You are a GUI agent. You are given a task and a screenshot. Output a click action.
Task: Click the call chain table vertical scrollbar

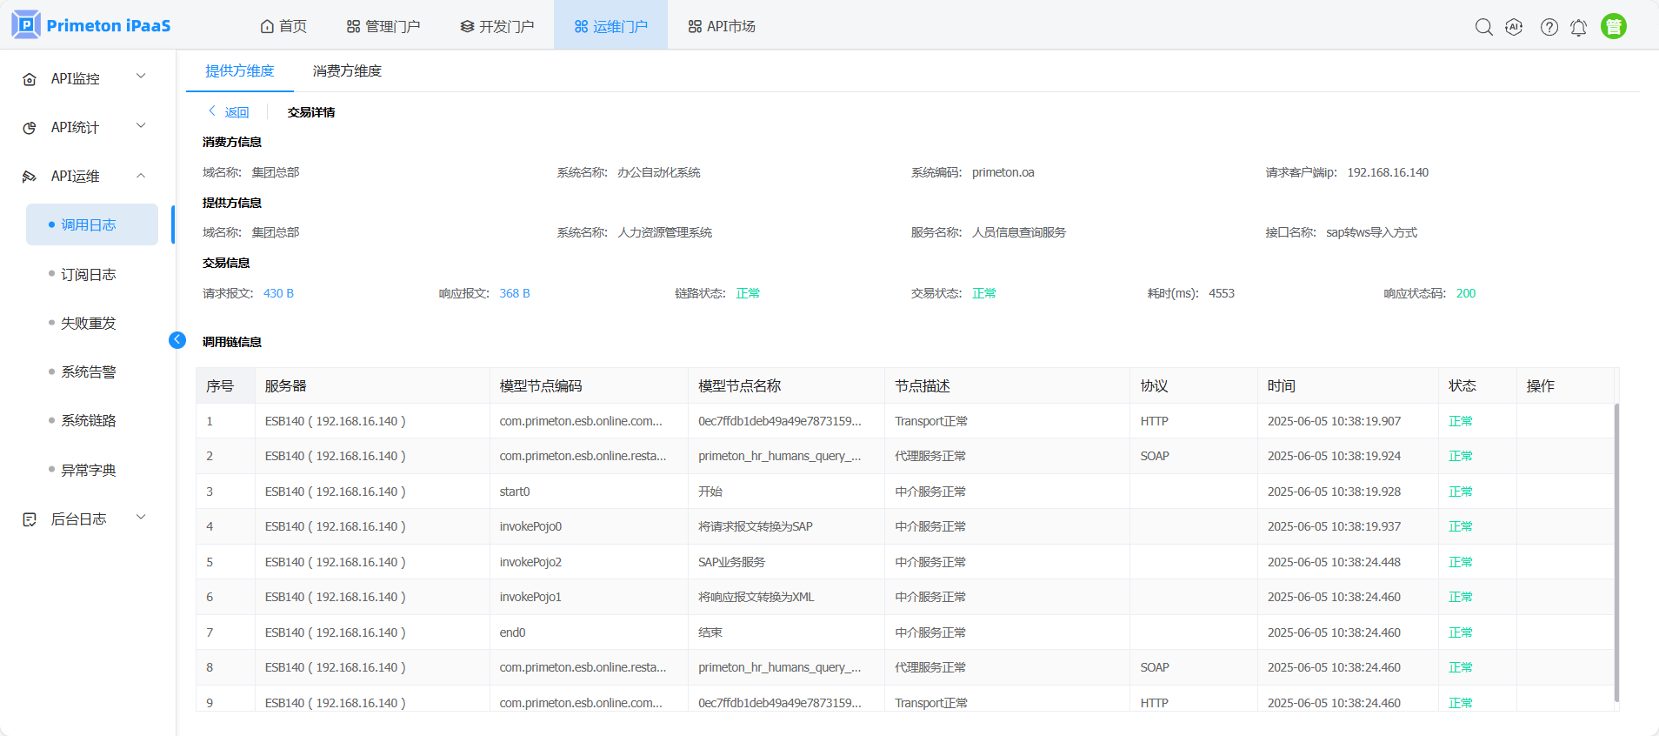(1616, 548)
